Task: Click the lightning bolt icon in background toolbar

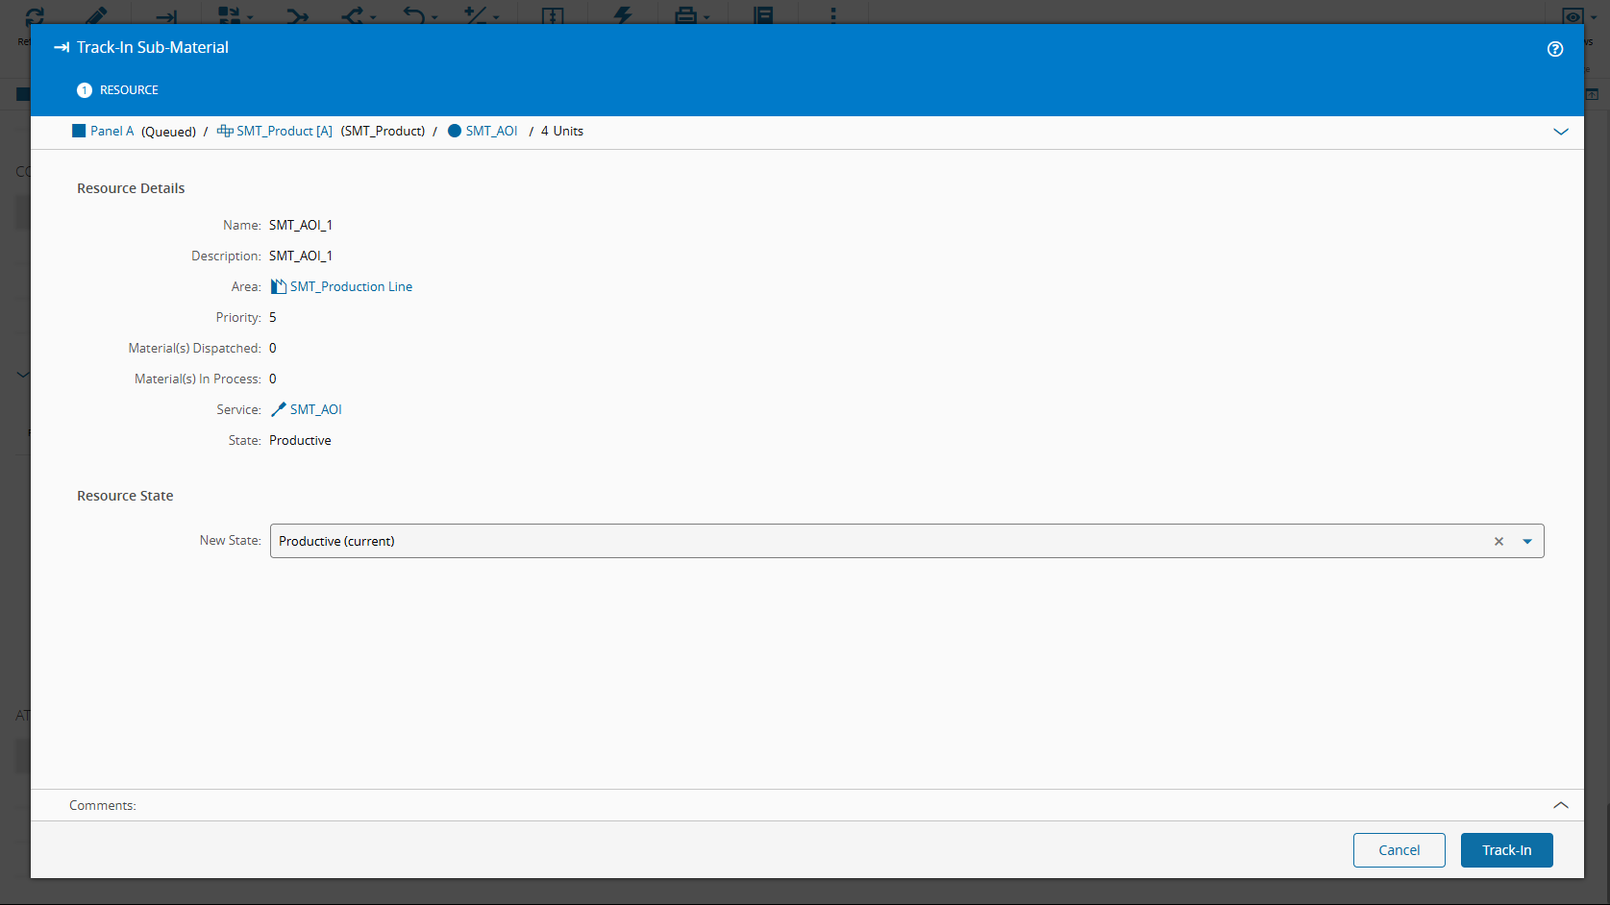Action: coord(623,15)
